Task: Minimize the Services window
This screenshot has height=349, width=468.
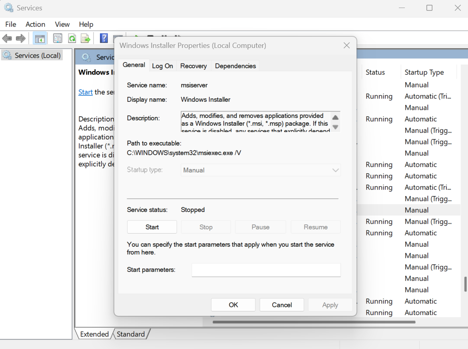Action: 402,8
